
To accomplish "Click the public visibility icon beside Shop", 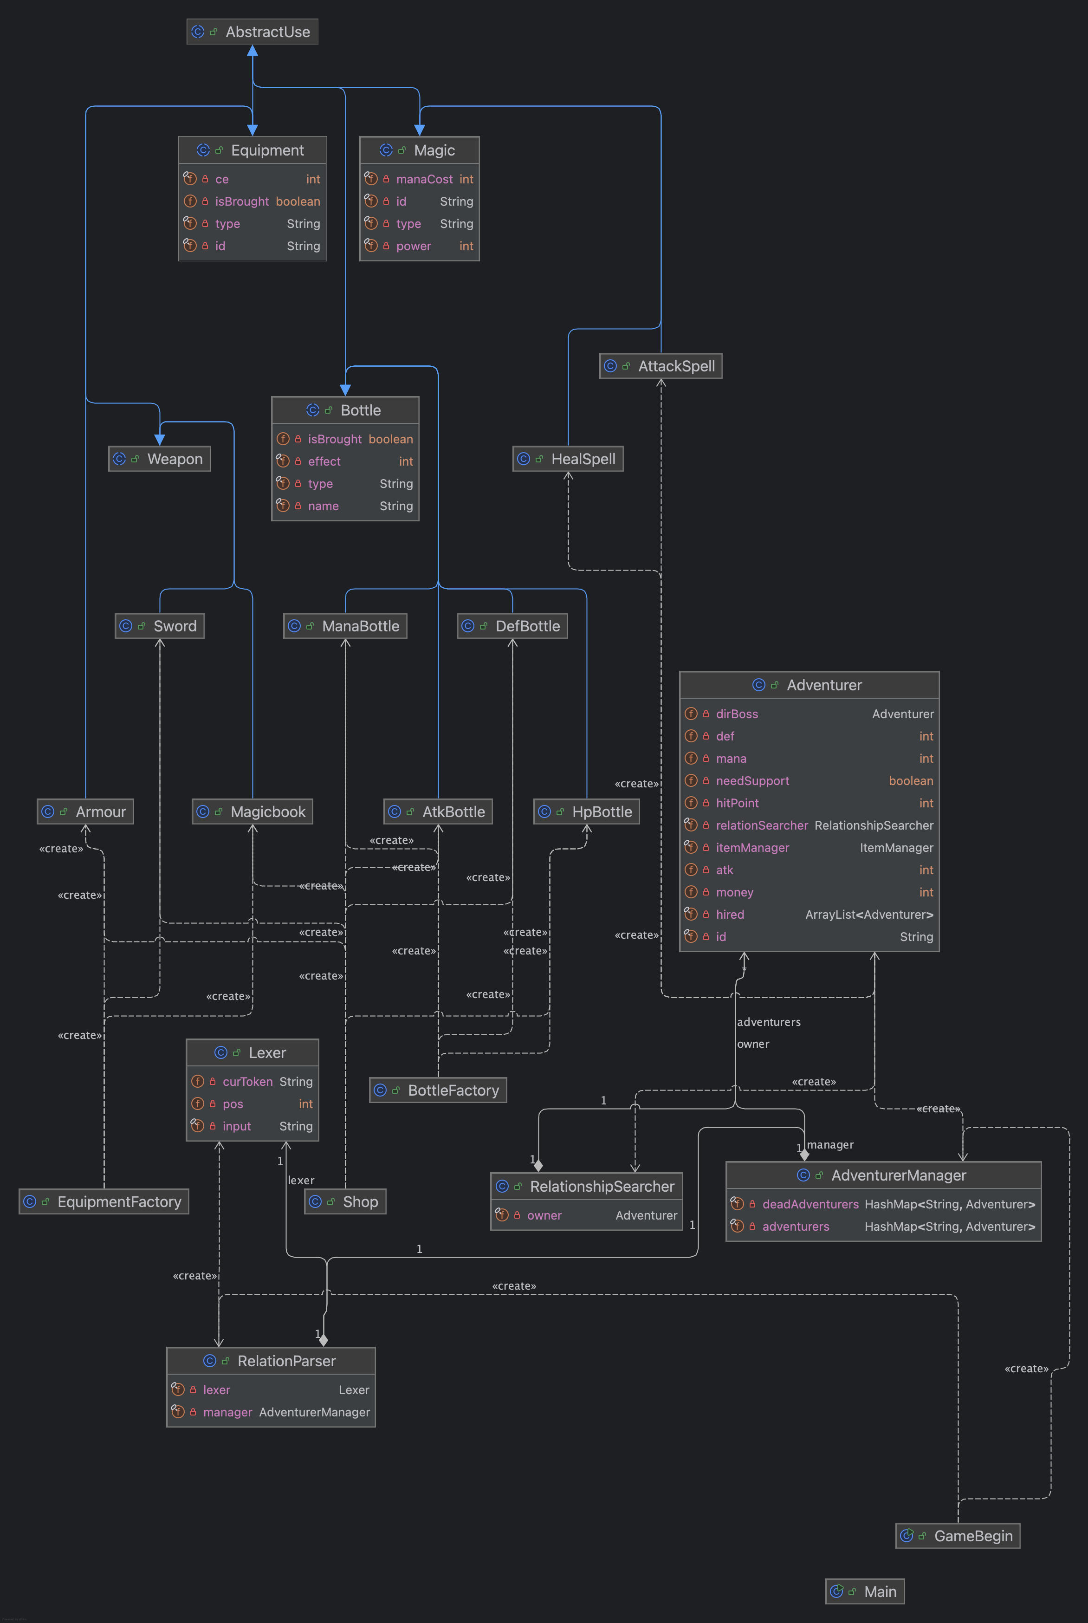I will (x=331, y=1202).
